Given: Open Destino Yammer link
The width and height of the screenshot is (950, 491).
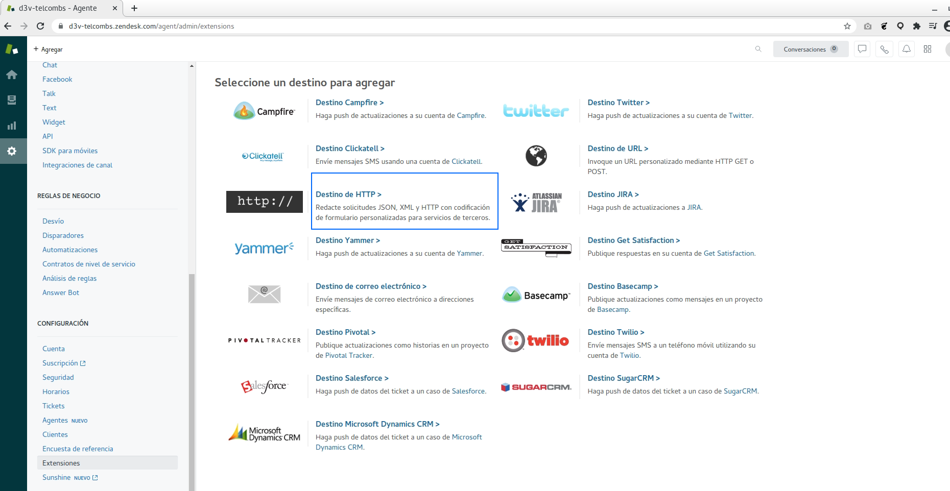Looking at the screenshot, I should (348, 240).
